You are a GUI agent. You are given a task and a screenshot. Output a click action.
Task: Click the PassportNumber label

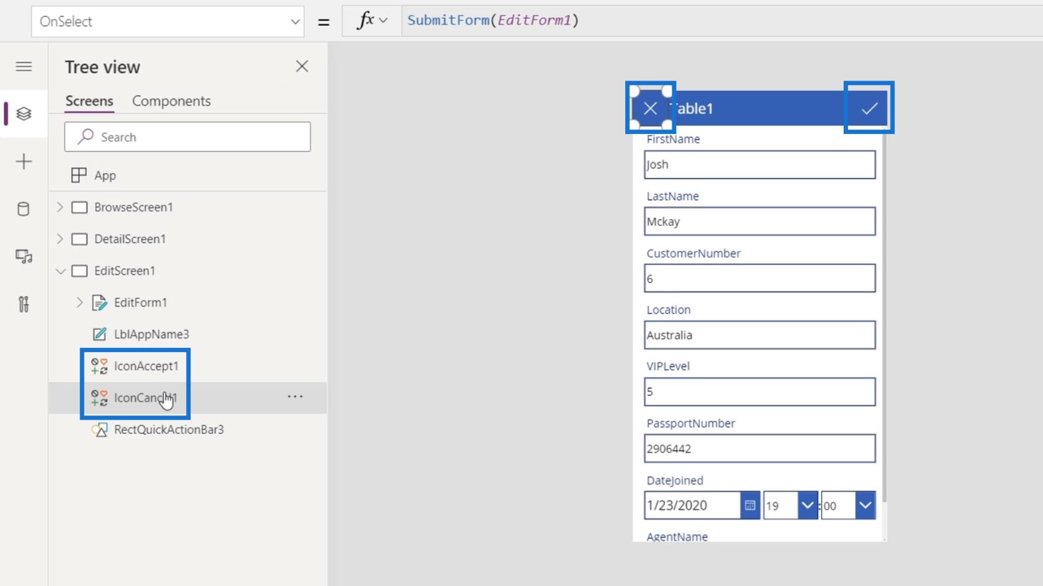(x=690, y=423)
